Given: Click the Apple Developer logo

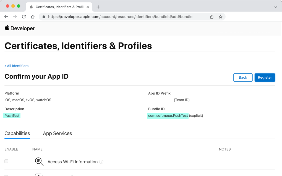Looking at the screenshot, I should (x=20, y=28).
